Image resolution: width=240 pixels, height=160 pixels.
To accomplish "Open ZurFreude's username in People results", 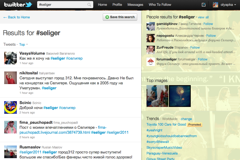I will 165,48.
